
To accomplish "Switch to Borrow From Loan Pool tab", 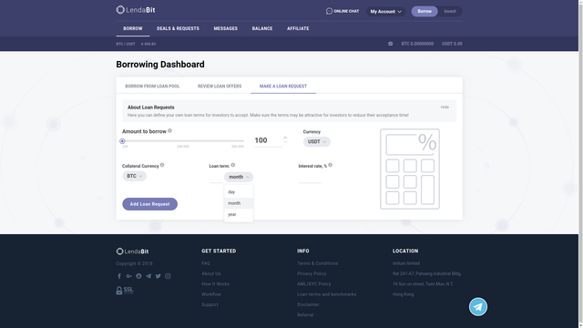I will (x=152, y=87).
